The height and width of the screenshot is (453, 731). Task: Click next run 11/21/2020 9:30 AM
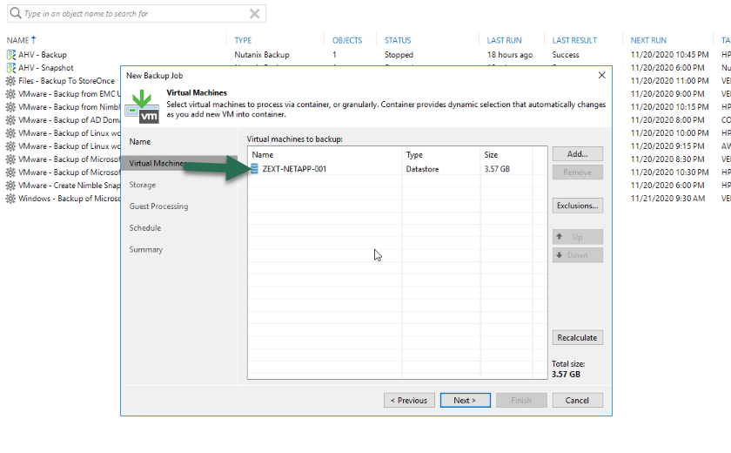[x=667, y=199]
